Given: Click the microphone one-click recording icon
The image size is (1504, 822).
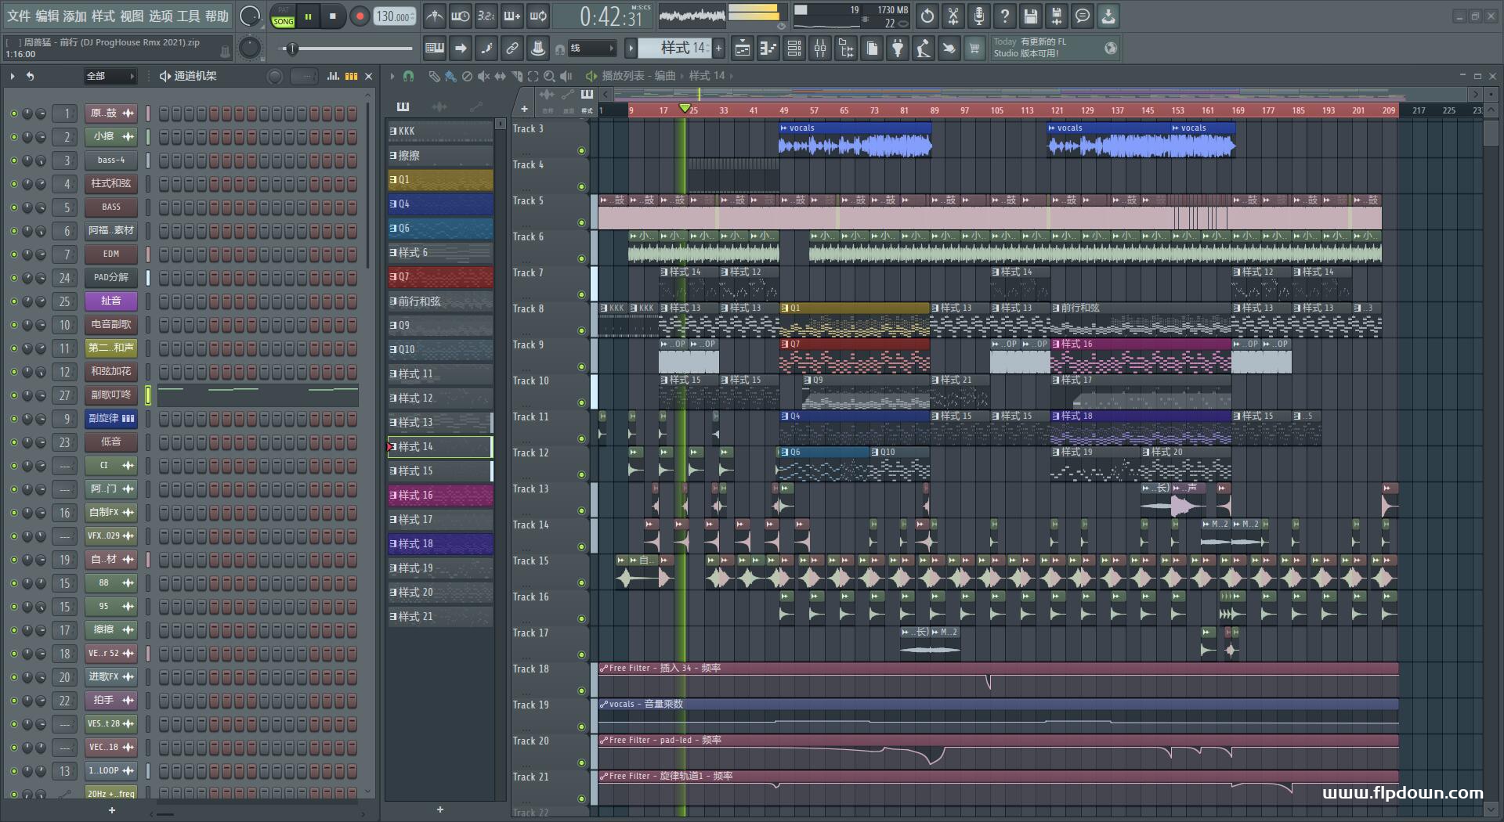Looking at the screenshot, I should [x=979, y=16].
